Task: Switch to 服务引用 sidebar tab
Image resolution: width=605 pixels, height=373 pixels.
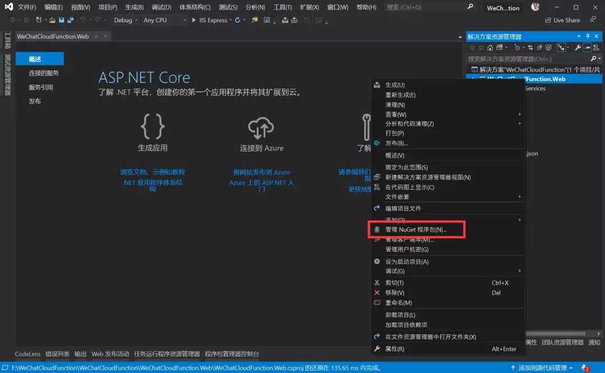Action: click(40, 87)
